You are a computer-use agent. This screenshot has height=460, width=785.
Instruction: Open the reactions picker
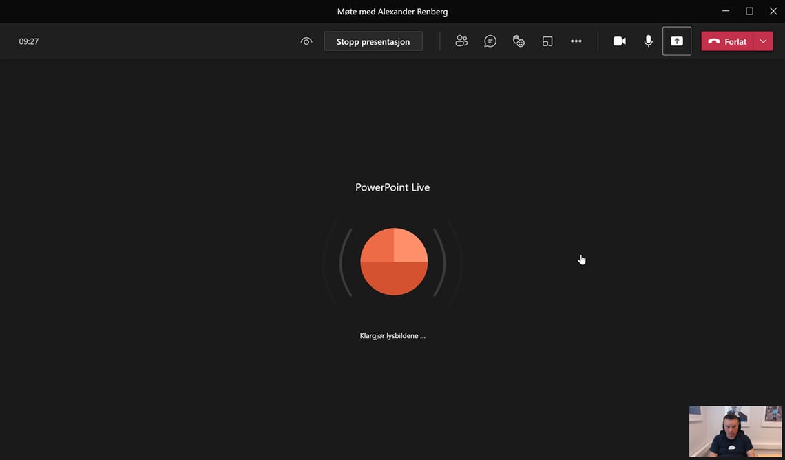519,41
